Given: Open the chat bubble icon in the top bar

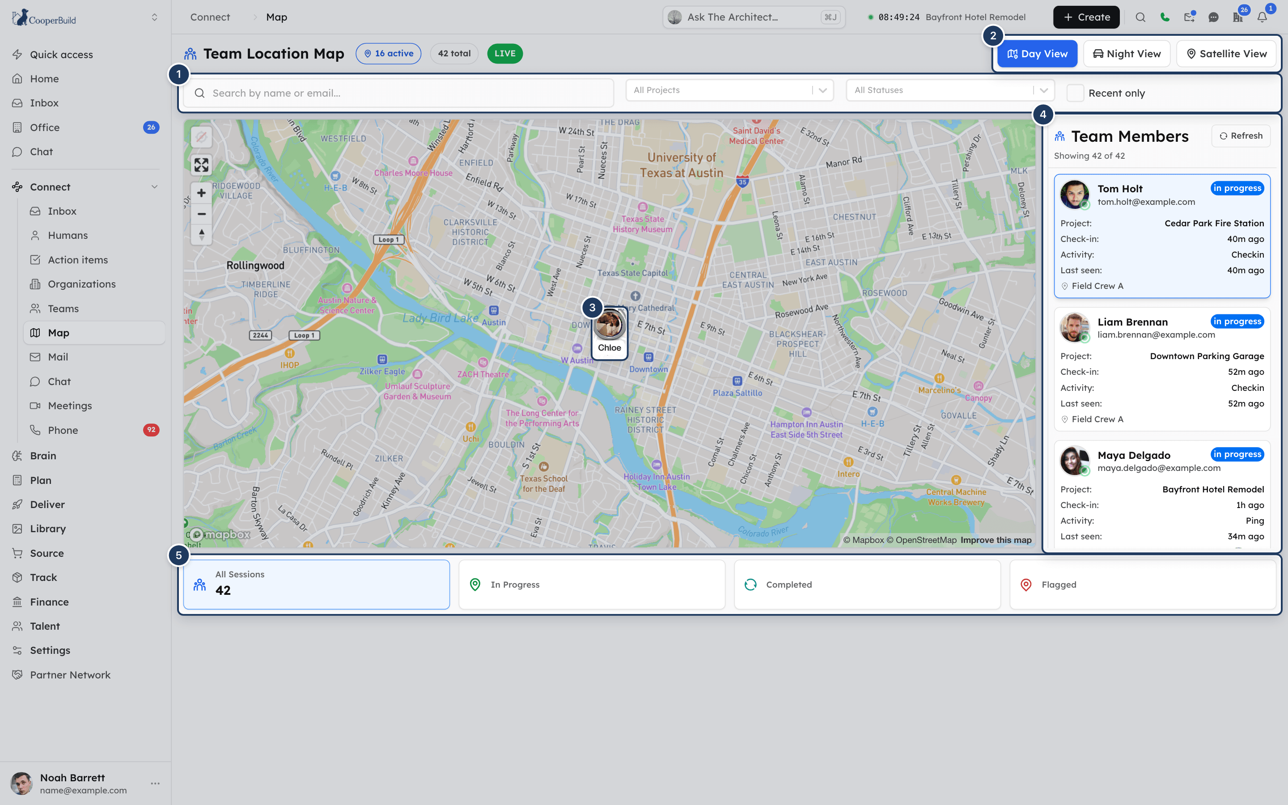Looking at the screenshot, I should [x=1213, y=17].
